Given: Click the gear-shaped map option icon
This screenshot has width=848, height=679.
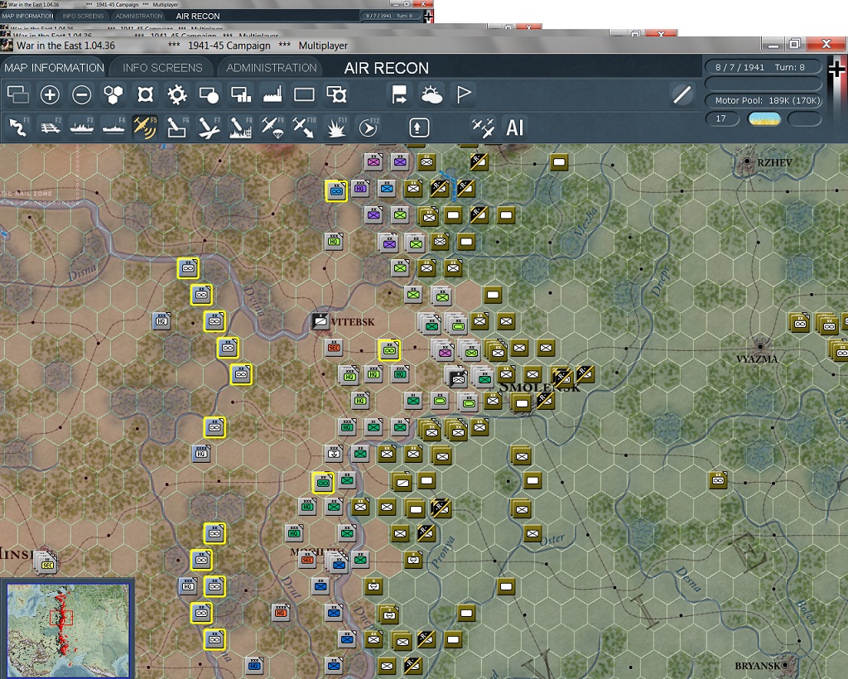Looking at the screenshot, I should coord(177,94).
